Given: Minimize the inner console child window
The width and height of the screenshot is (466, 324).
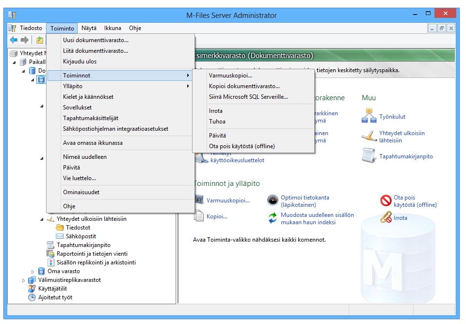Looking at the screenshot, I should click(433, 29).
